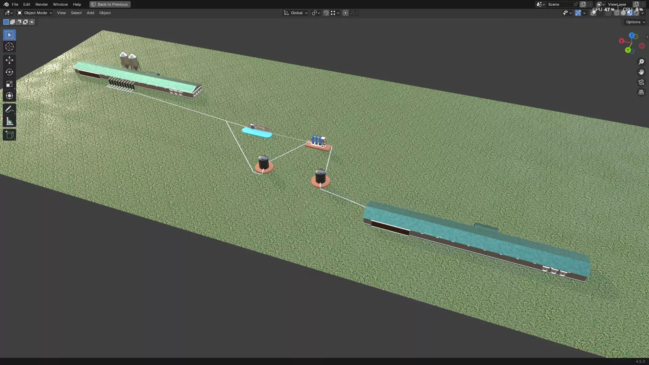Open the Object Mode dropdown
The width and height of the screenshot is (649, 365).
point(34,13)
